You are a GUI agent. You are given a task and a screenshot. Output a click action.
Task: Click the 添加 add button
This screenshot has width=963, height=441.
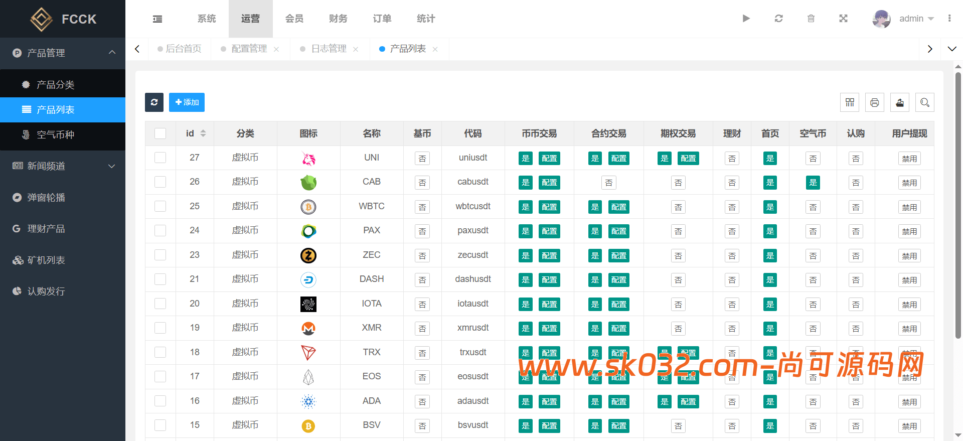pyautogui.click(x=187, y=102)
